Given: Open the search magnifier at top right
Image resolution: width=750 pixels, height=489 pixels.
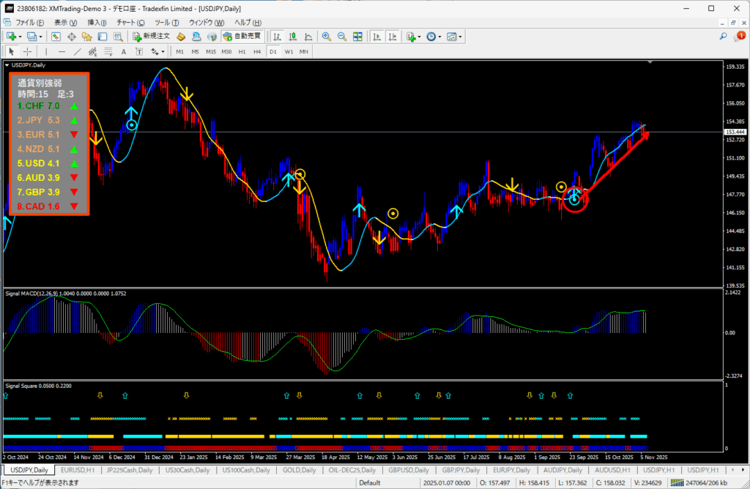Looking at the screenshot, I should tap(723, 36).
